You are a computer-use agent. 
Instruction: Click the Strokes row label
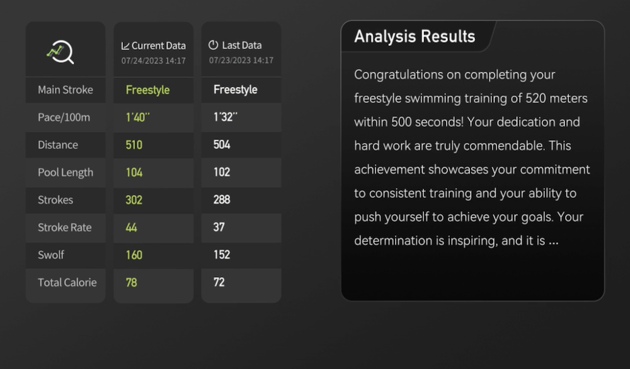click(x=55, y=200)
